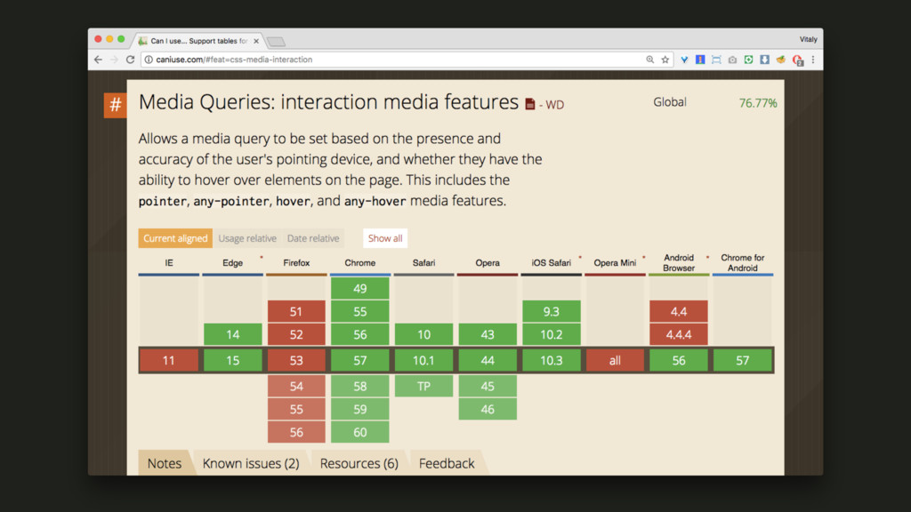Screen dimensions: 911x512
Task: Click the Android Browser column header
Action: click(679, 263)
